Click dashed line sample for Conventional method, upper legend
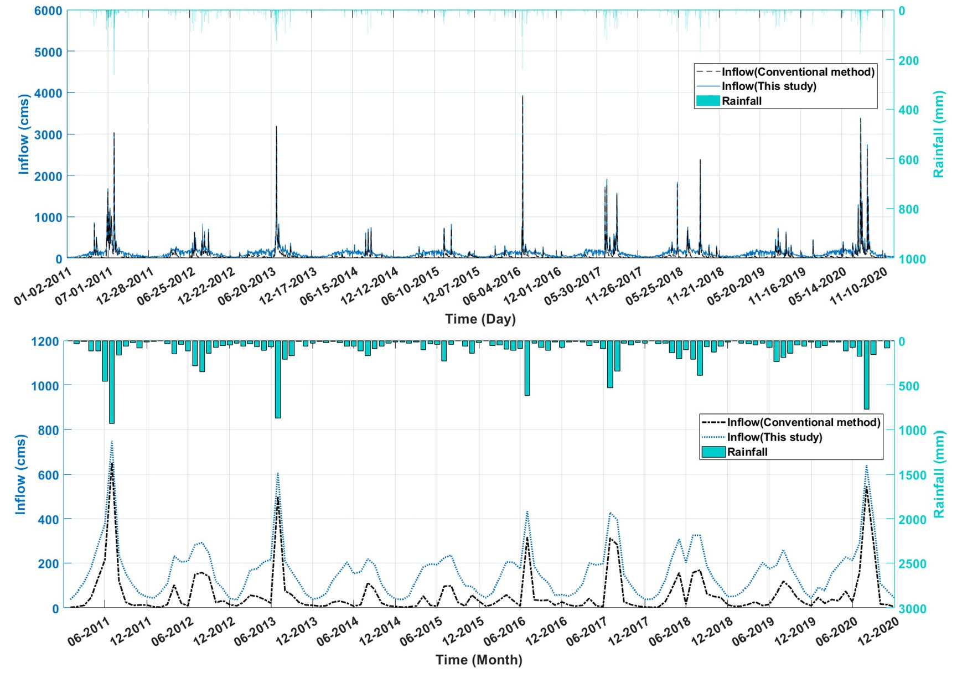Image resolution: width=957 pixels, height=673 pixels. pyautogui.click(x=708, y=72)
